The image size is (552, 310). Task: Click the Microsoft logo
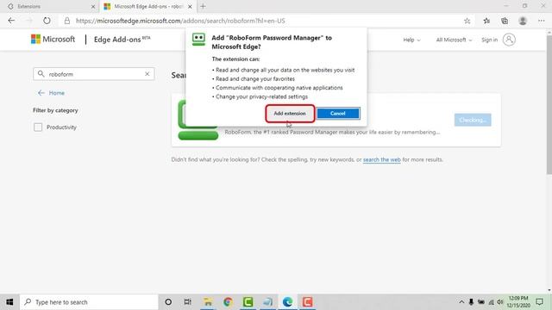pos(53,39)
